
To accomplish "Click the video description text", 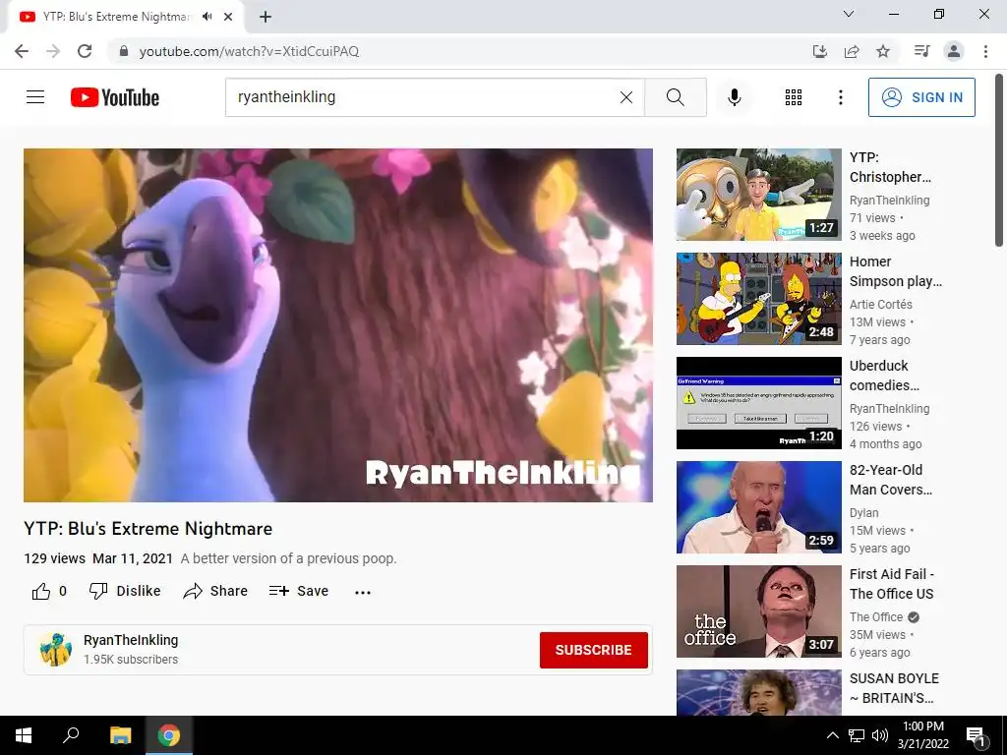I will (288, 558).
